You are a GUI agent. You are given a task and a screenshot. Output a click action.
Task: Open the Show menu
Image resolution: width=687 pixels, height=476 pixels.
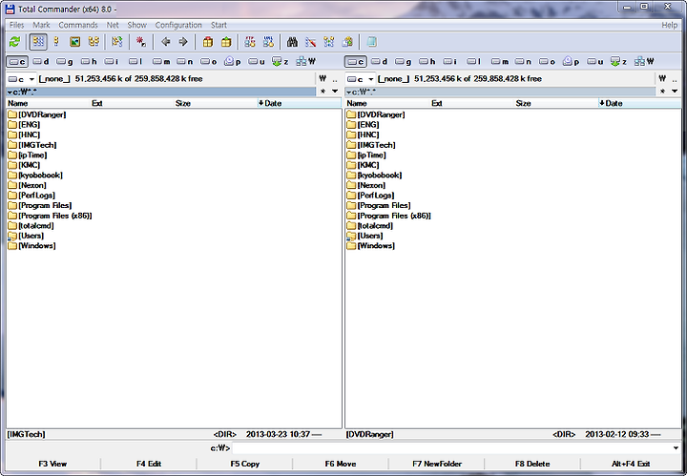point(136,25)
